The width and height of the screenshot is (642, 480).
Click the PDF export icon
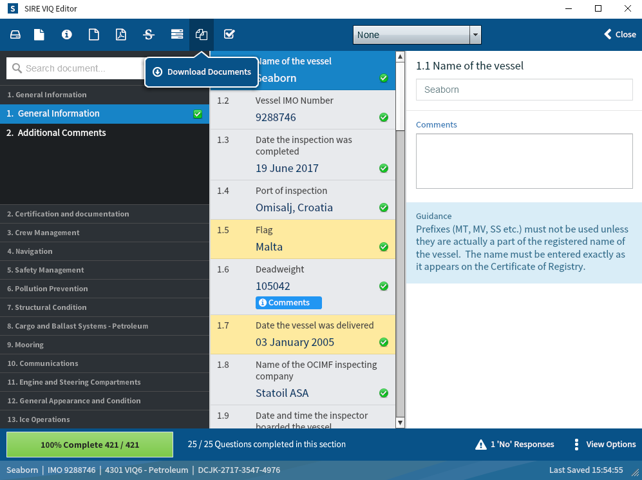point(121,35)
